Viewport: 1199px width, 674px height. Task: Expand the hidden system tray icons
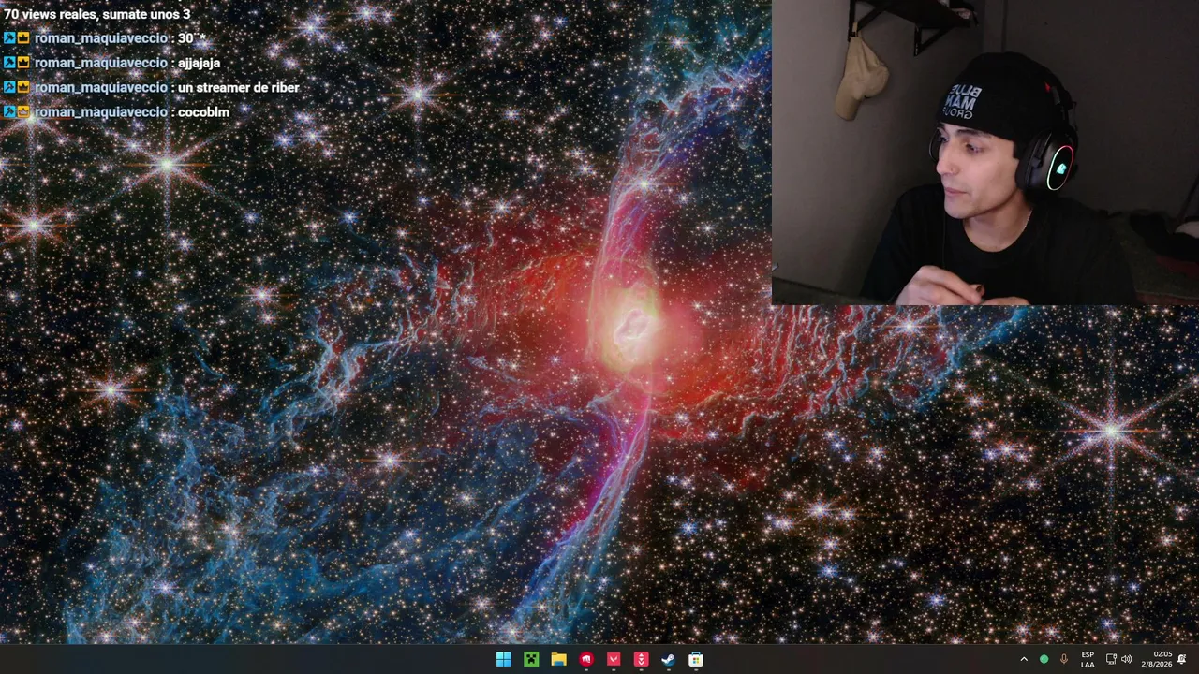click(x=1024, y=660)
